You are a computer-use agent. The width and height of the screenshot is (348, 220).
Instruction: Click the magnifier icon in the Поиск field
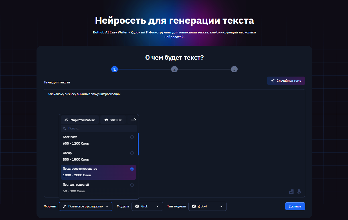coord(64,128)
